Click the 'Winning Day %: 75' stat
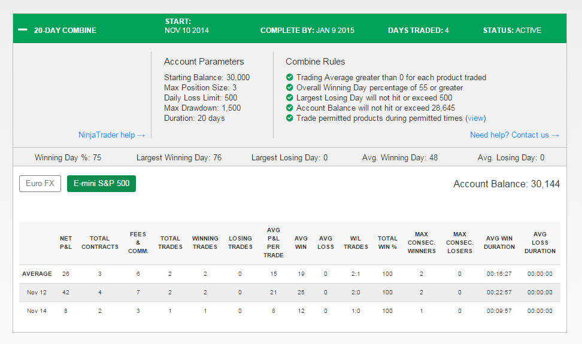 tap(68, 157)
